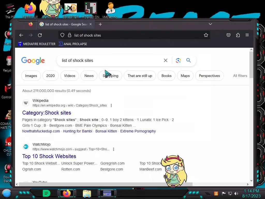
Task: Open the All filters dropdown
Action: (x=240, y=76)
